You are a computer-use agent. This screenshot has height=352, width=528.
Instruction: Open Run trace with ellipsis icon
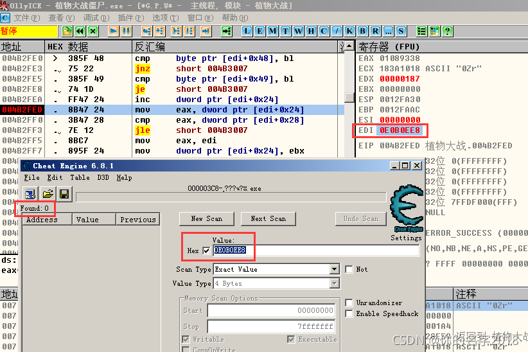388,31
